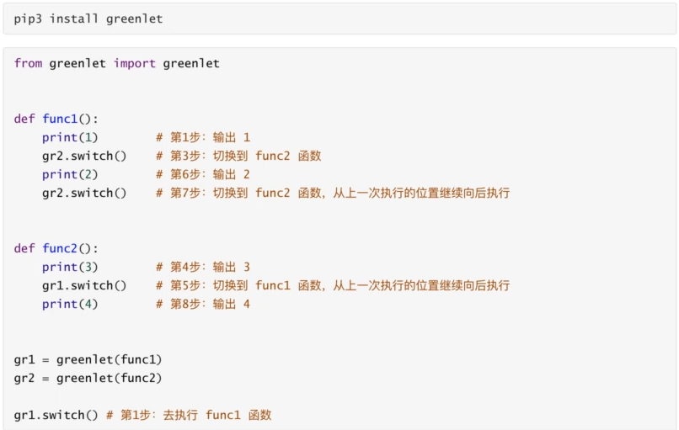Click the def func1 definition line
This screenshot has width=679, height=430.
pos(56,119)
